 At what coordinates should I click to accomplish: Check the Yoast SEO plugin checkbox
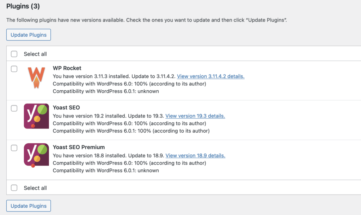14,109
